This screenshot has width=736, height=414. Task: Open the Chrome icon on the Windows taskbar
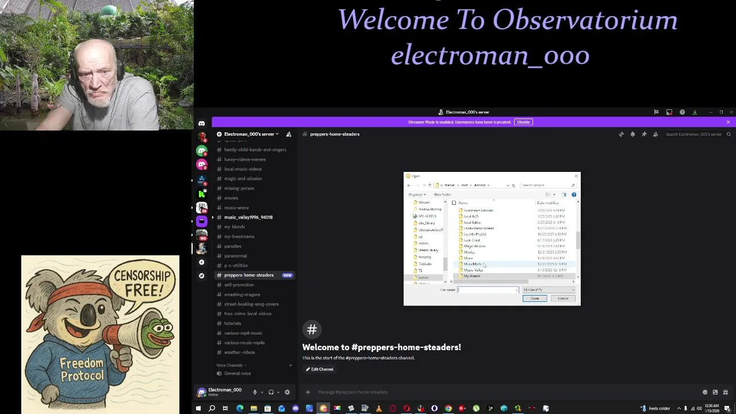448,408
